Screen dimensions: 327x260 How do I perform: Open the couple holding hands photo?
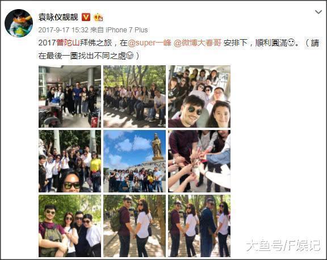pos(135,226)
